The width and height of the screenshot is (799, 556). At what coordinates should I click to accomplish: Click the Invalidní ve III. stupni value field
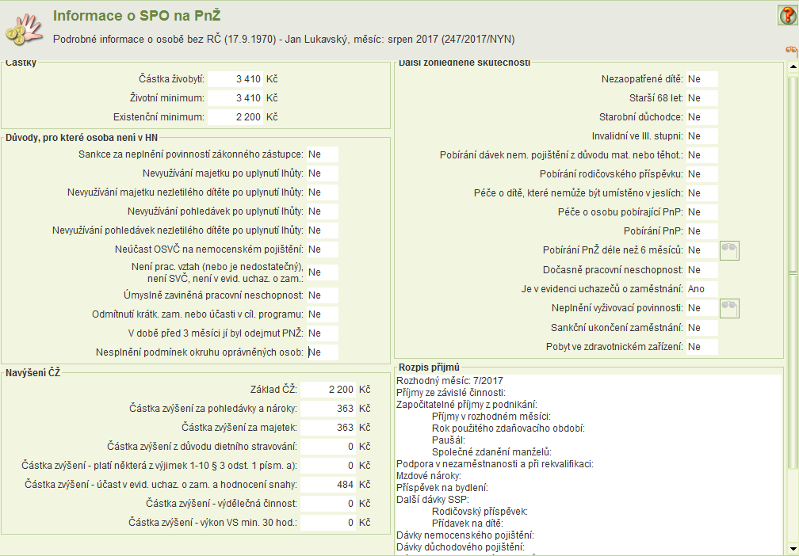(702, 136)
